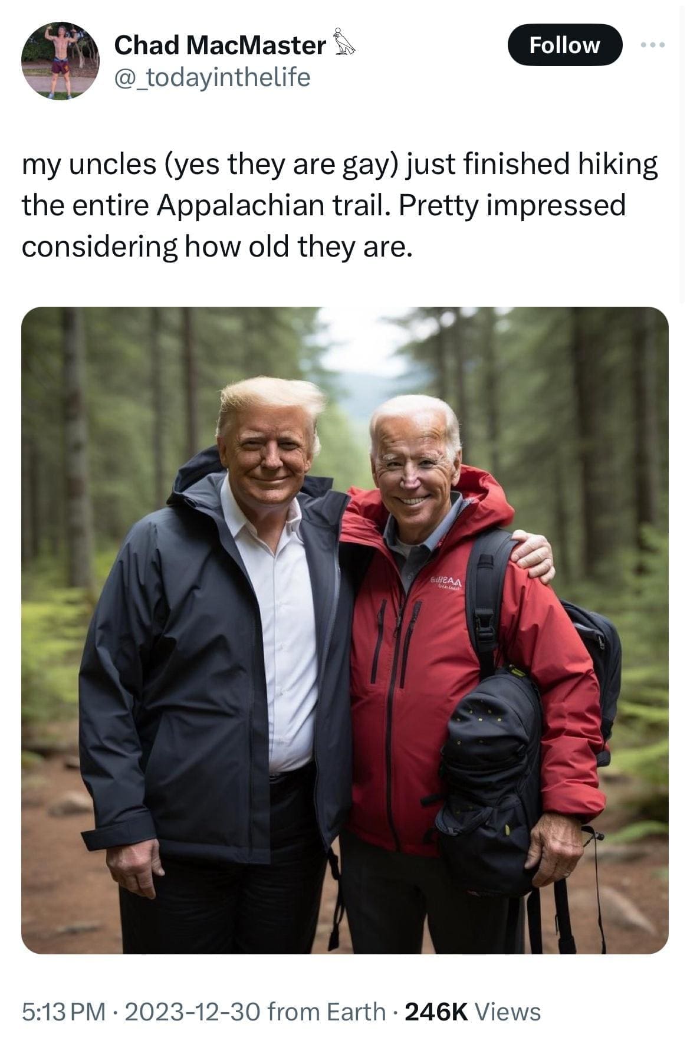Follow Chad MacMaster
The image size is (690, 1044).
(566, 44)
